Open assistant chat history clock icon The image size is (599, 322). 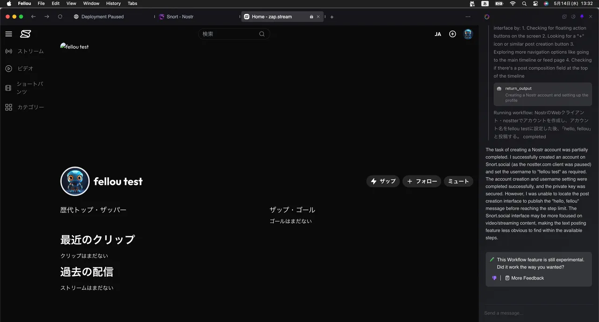click(573, 17)
